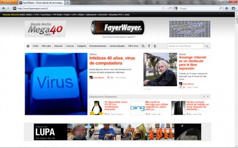Open the bookmarks toolbar icon at far right
The image size is (238, 148).
(234, 8)
